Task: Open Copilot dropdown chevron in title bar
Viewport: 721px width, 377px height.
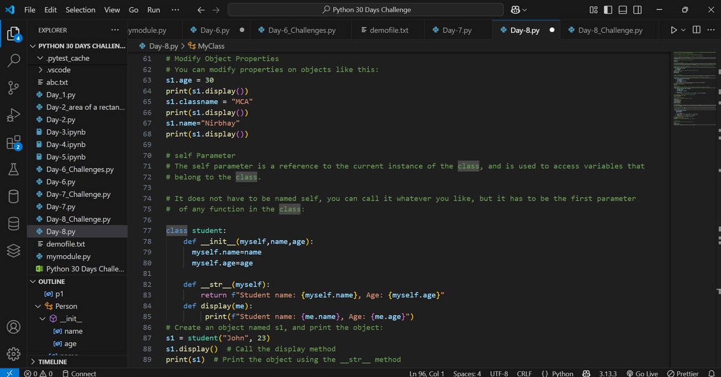Action: point(525,10)
